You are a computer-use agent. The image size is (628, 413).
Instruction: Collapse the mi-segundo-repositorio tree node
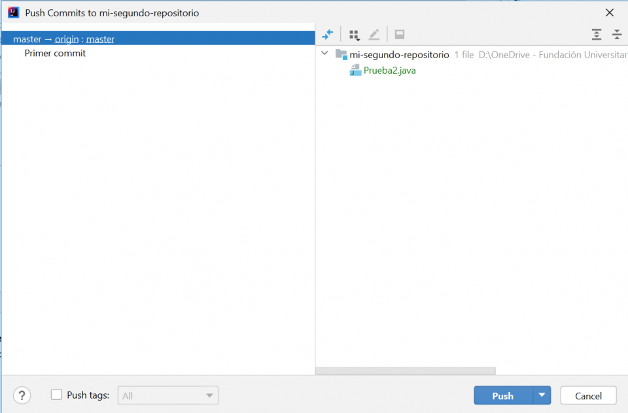pos(325,54)
